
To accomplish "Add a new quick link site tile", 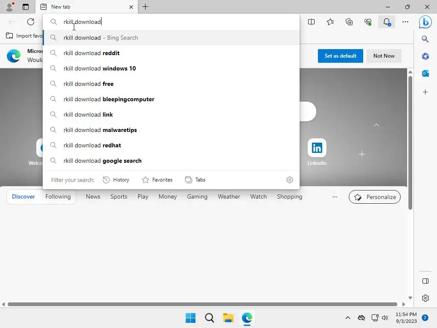I will point(362,154).
